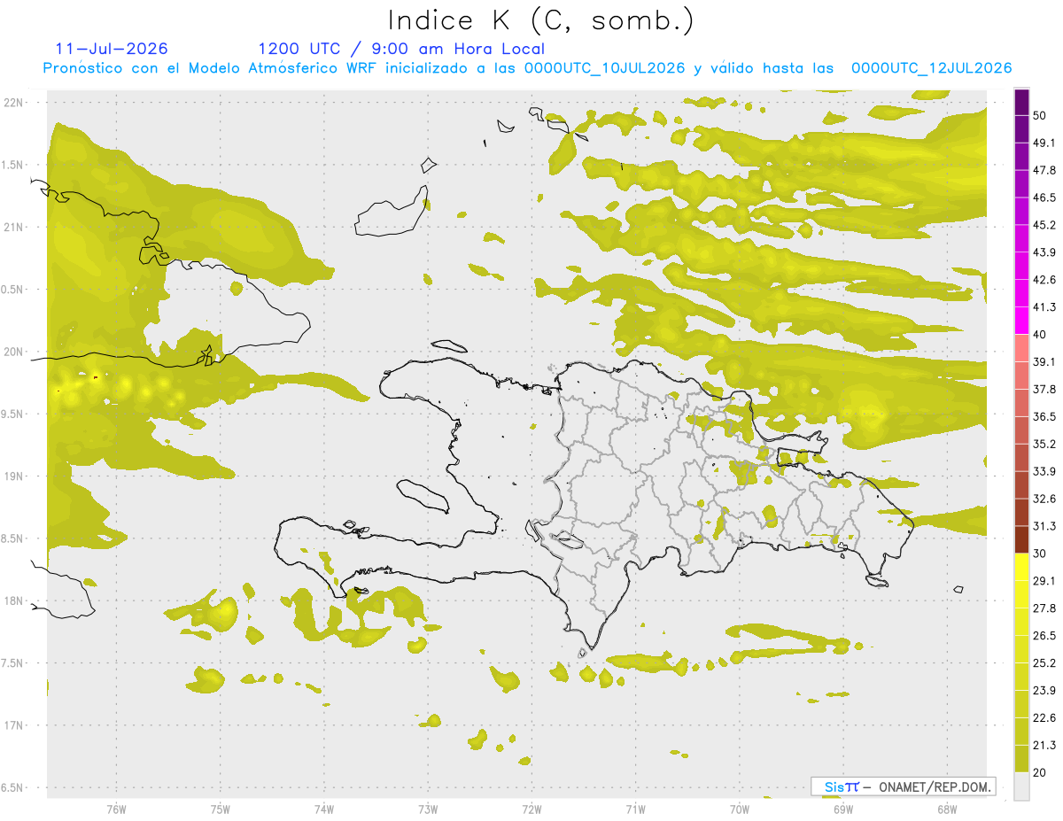Click the '19N' latitude label
This screenshot has width=1063, height=821.
[14, 476]
